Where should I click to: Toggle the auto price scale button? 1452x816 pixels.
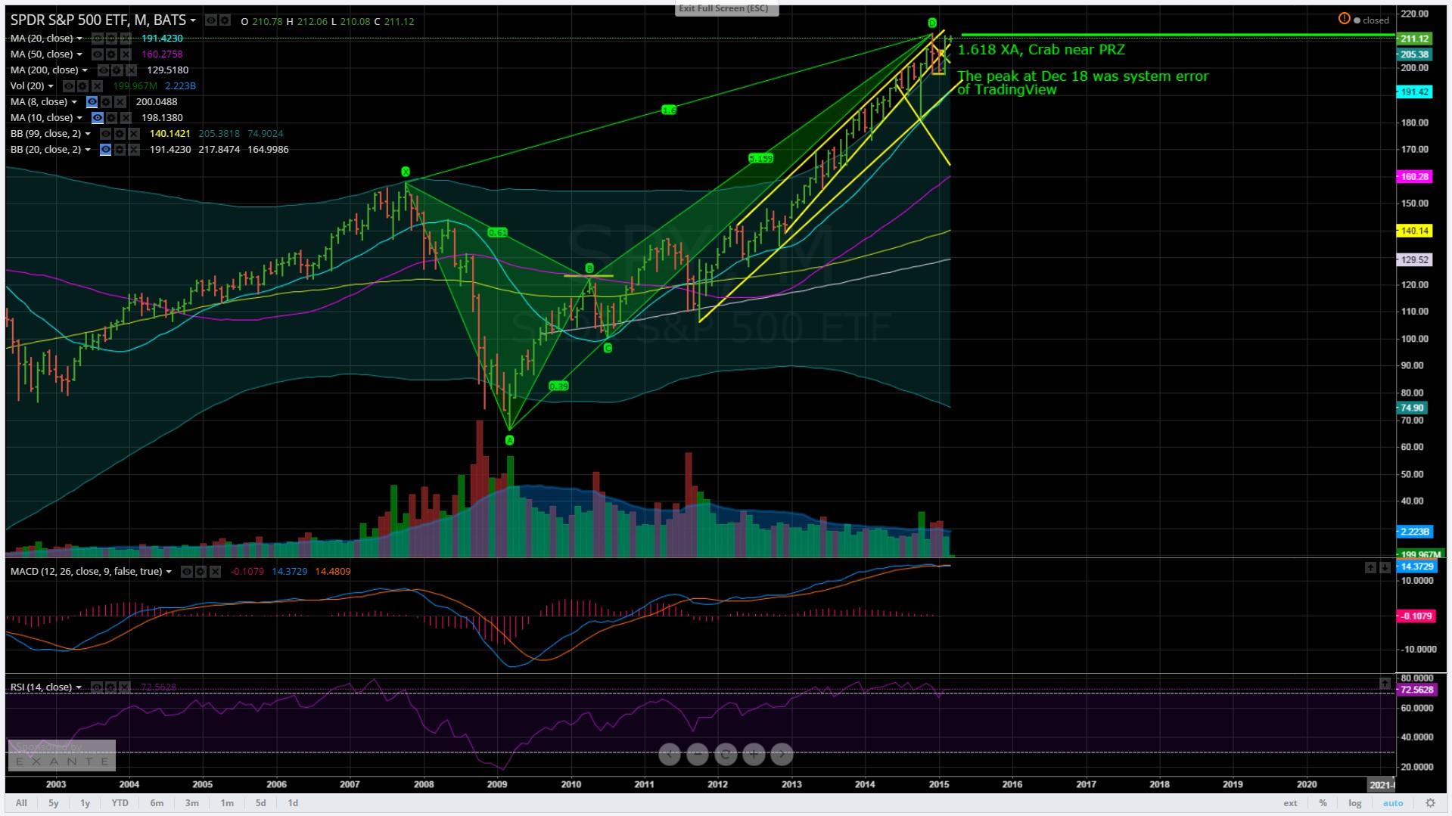tap(1392, 802)
